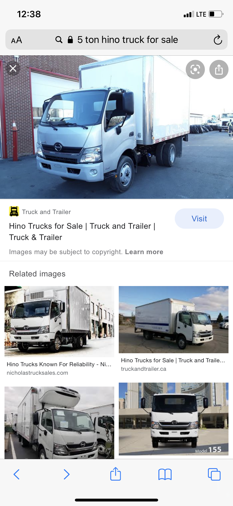This screenshot has height=506, width=233.
Task: Open truckandtrailer.ca related truck thumbnail
Action: [x=174, y=320]
